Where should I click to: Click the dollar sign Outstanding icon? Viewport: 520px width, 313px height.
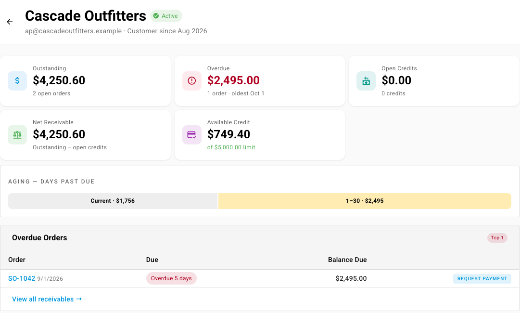[17, 80]
